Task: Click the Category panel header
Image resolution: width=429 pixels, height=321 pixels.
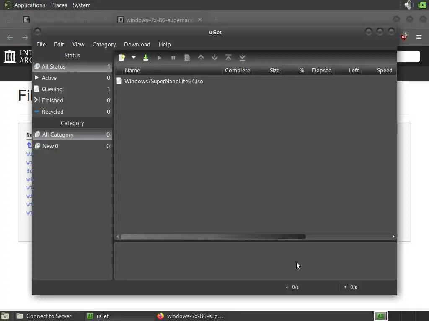Action: (x=72, y=123)
